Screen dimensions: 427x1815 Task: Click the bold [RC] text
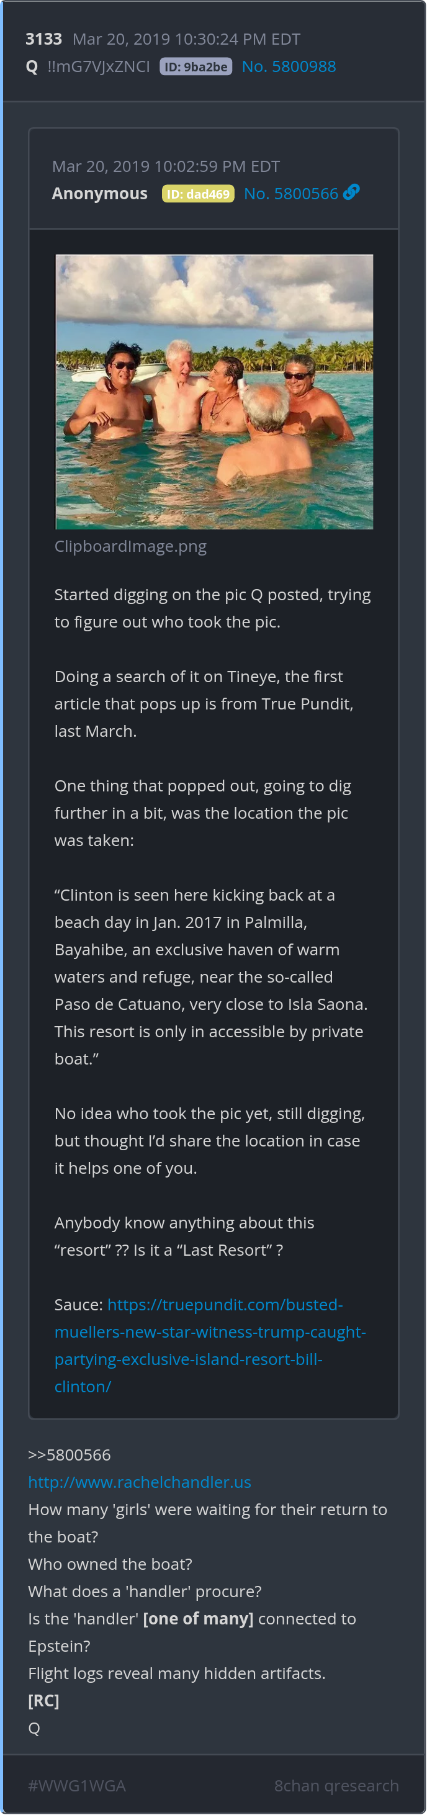43,1700
